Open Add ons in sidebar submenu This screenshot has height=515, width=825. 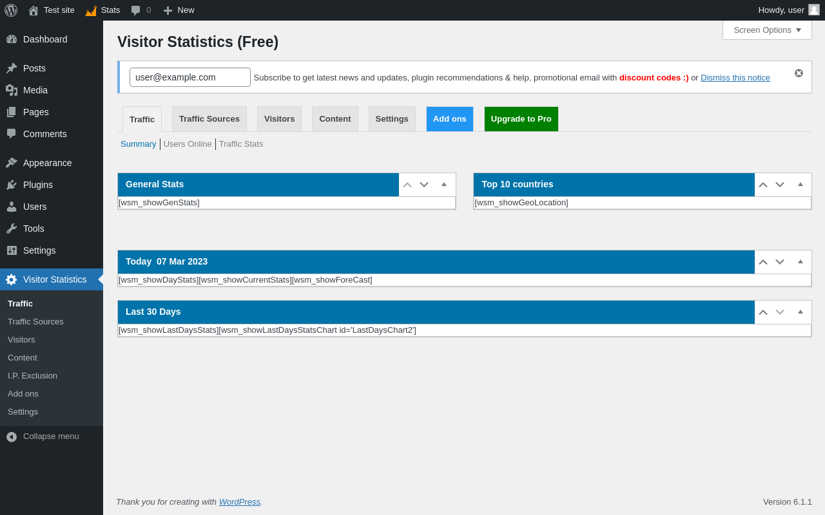click(23, 394)
